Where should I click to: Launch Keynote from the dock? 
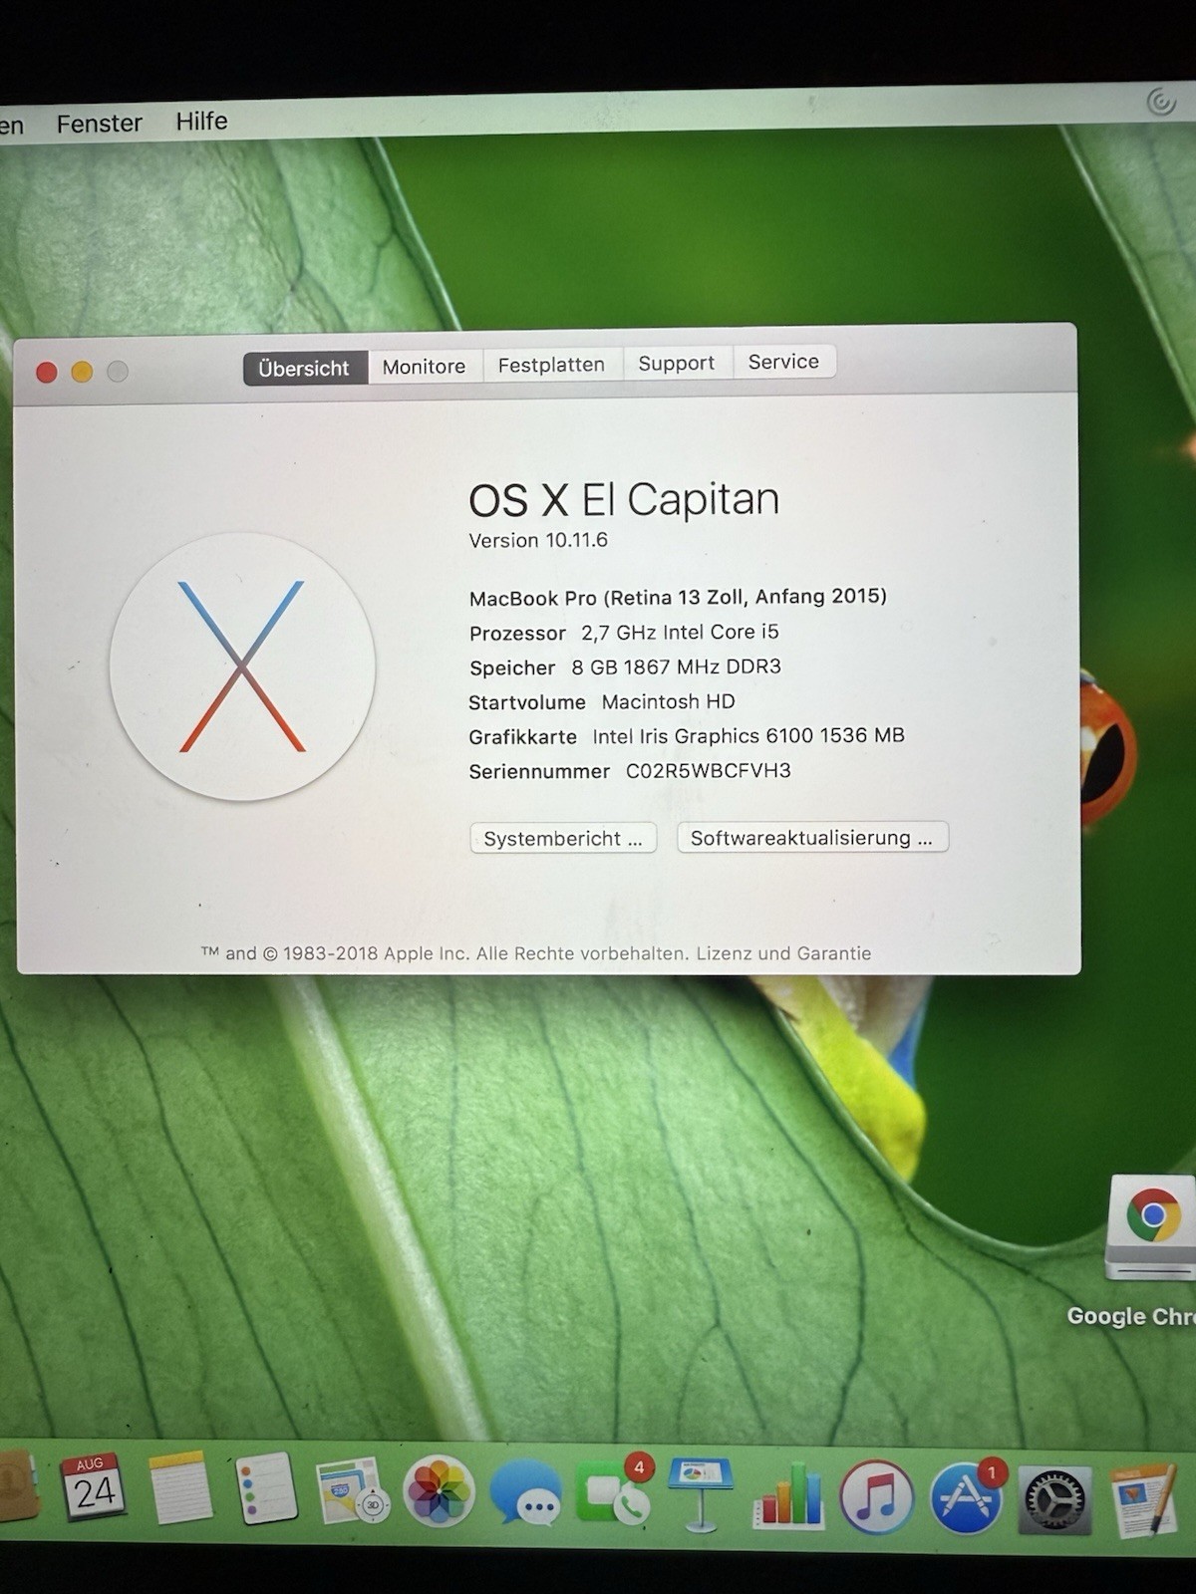[x=701, y=1493]
